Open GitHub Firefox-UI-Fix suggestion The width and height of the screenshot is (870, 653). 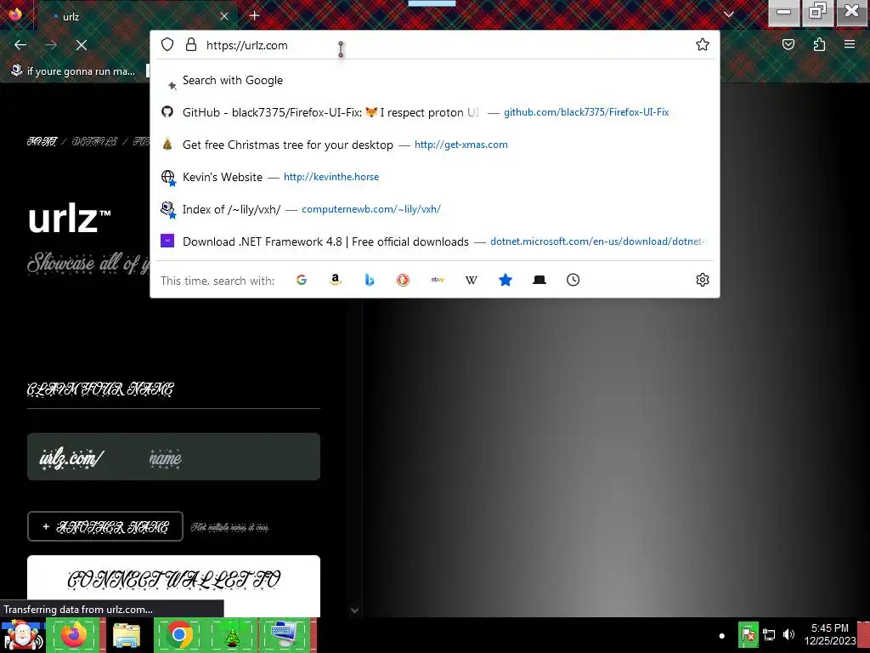435,112
